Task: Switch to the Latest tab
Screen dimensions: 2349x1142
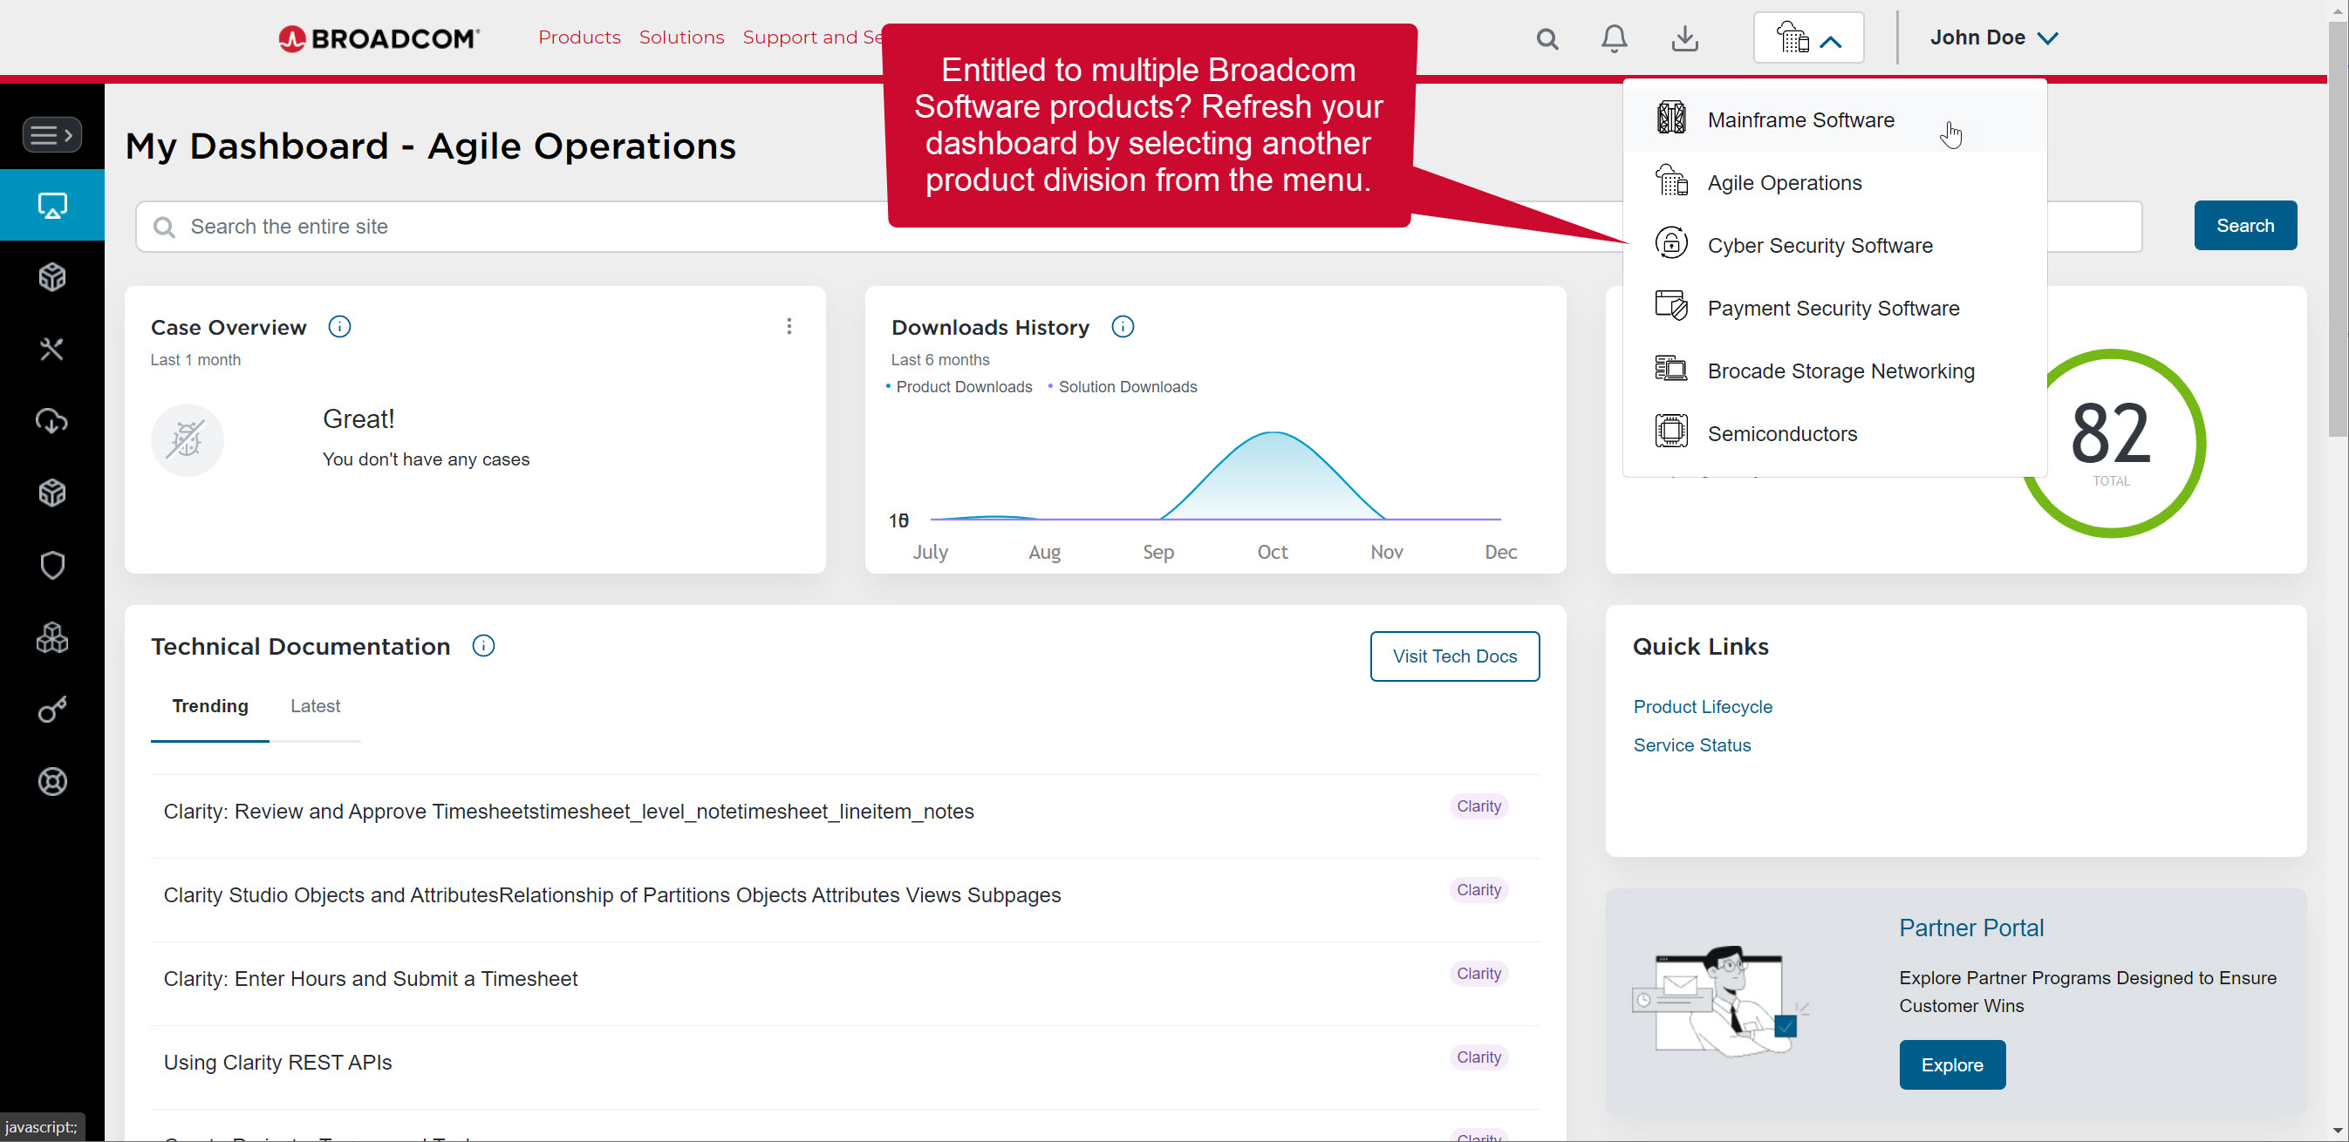Action: click(315, 706)
